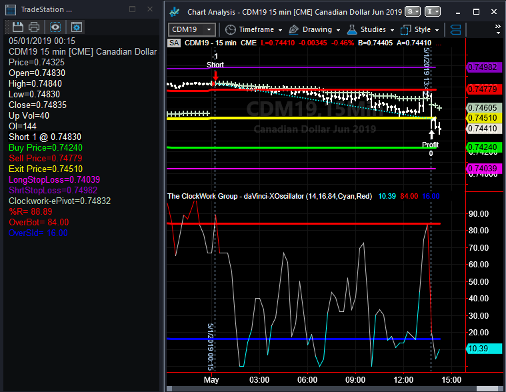Screen dimensions: 506x392
Task: Click the blue window linking icon in toolbar
Action: click(455, 30)
